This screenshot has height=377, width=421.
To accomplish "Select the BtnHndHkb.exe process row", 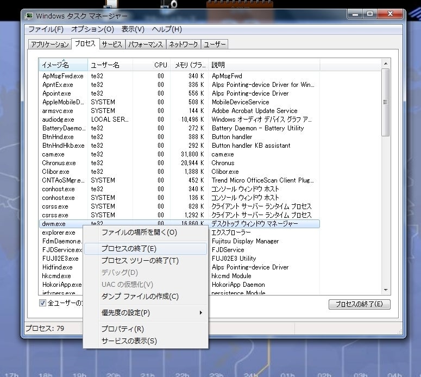I will click(x=179, y=146).
